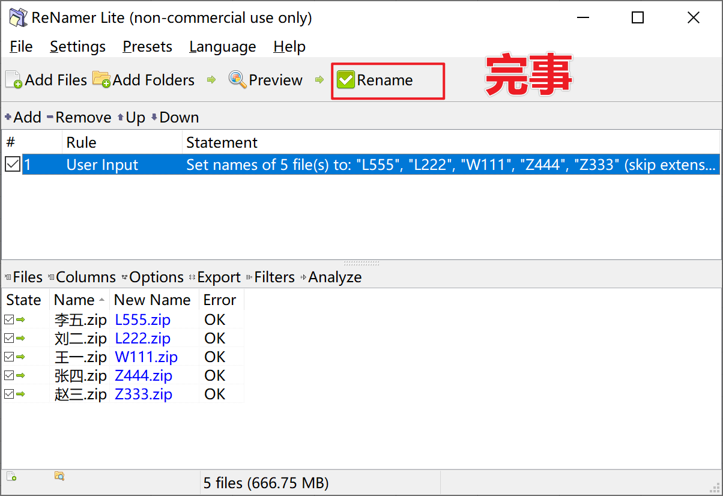Viewport: 723px width, 496px height.
Task: Uncheck the 张四.zip file checkbox
Action: [9, 375]
